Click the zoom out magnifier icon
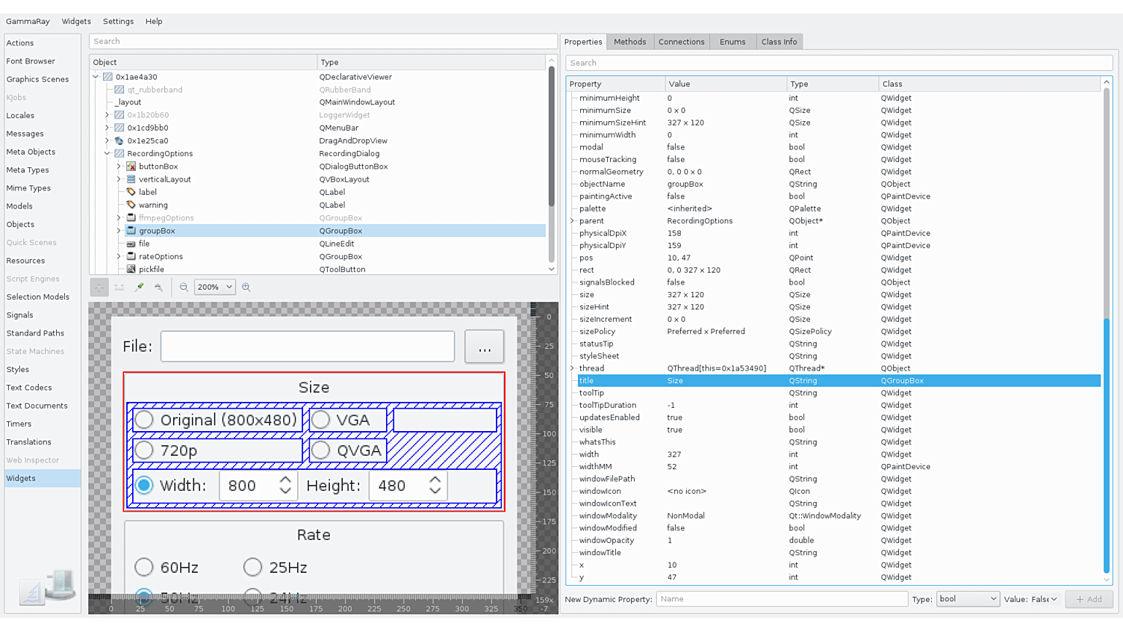Screen dimensions: 1123x632 (184, 287)
